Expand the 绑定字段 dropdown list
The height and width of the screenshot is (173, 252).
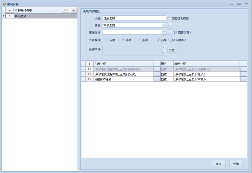164,32
